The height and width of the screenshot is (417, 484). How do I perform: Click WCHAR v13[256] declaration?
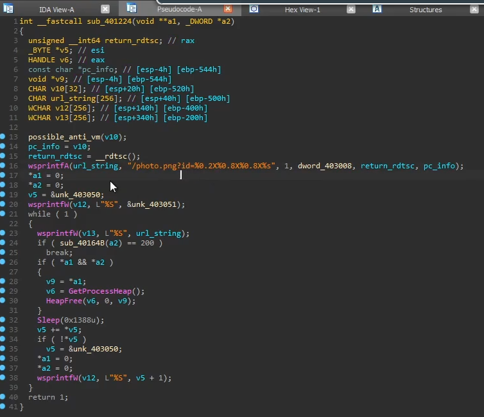62,118
